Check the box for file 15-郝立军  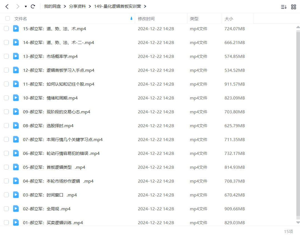pos(6,29)
